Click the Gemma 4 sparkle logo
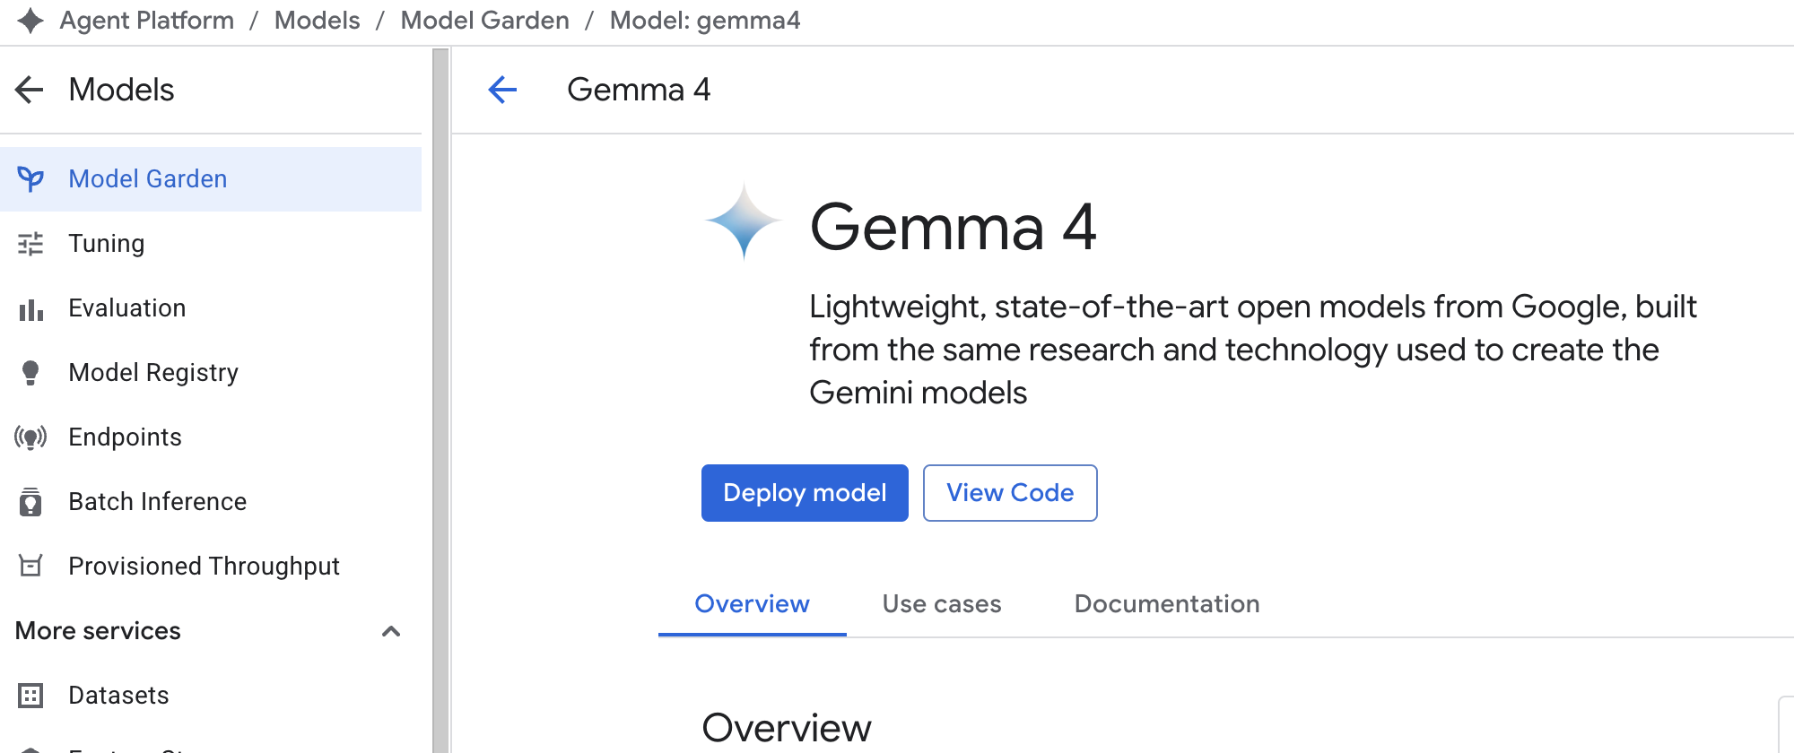This screenshot has width=1794, height=753. tap(744, 221)
